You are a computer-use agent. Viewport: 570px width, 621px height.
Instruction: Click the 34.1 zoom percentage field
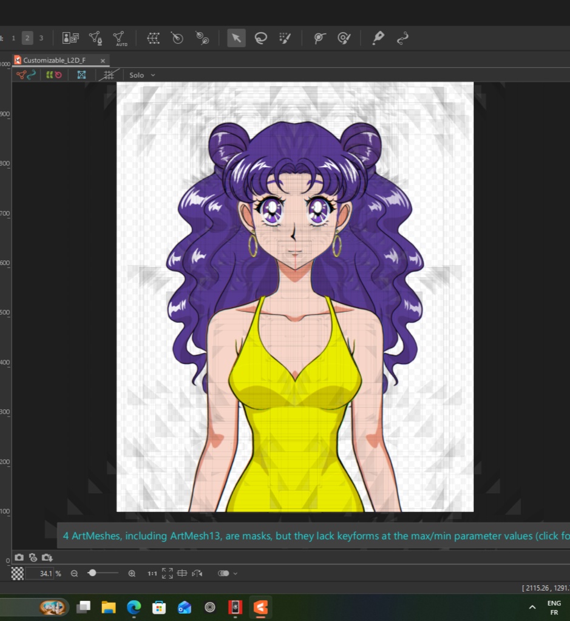coord(39,574)
